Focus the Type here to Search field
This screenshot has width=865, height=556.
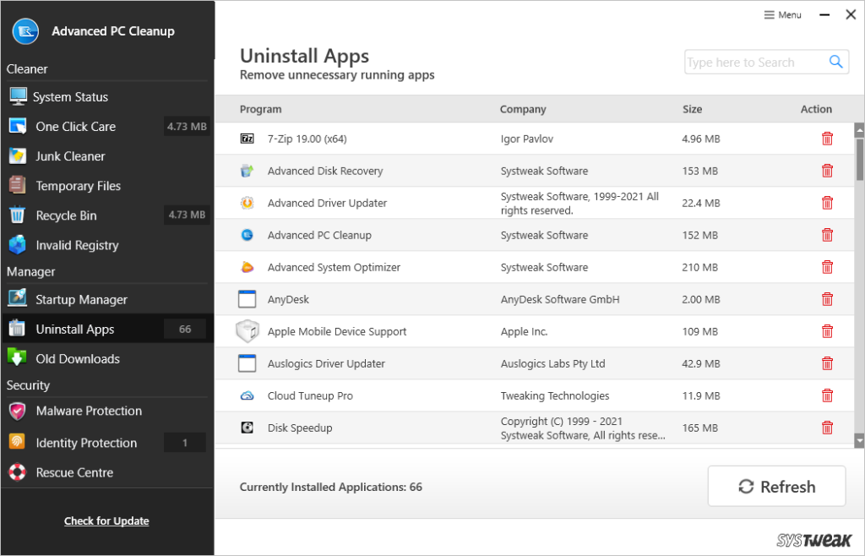(x=756, y=63)
